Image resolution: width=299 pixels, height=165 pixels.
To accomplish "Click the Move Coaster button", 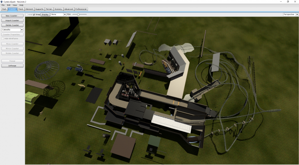I will [x=12, y=44].
